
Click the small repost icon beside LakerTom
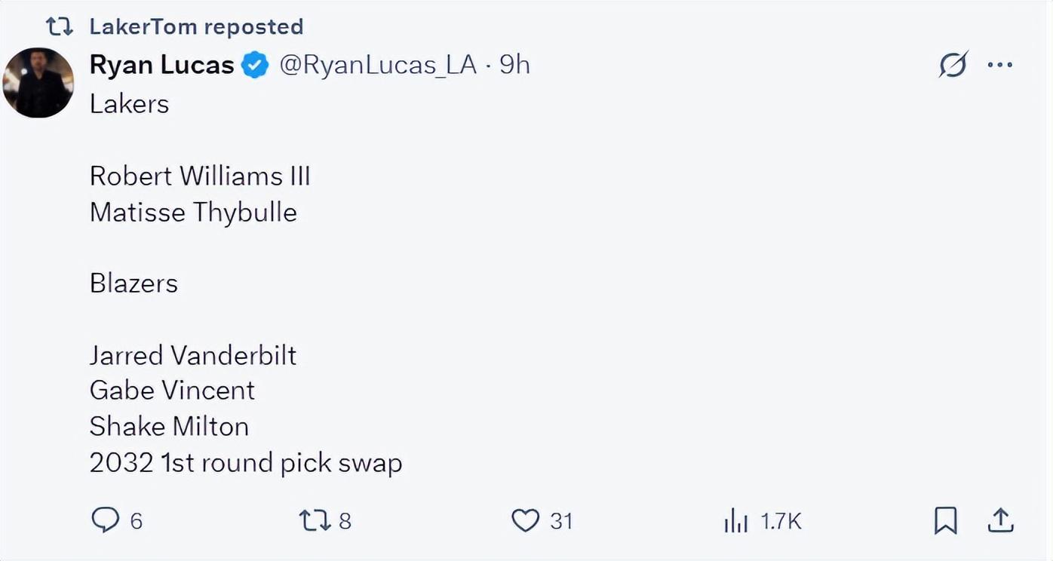click(x=59, y=26)
